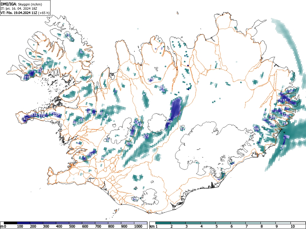Click the '303' visibility label
Image resolution: width=306 pixels, height=229 pixels.
click(102, 113)
